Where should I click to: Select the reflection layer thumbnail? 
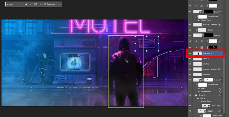pyautogui.click(x=198, y=74)
